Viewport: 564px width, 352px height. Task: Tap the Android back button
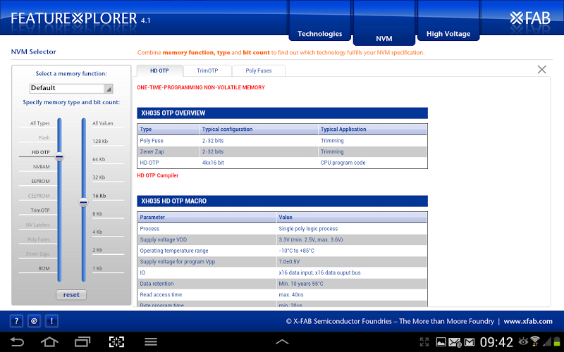(16, 341)
